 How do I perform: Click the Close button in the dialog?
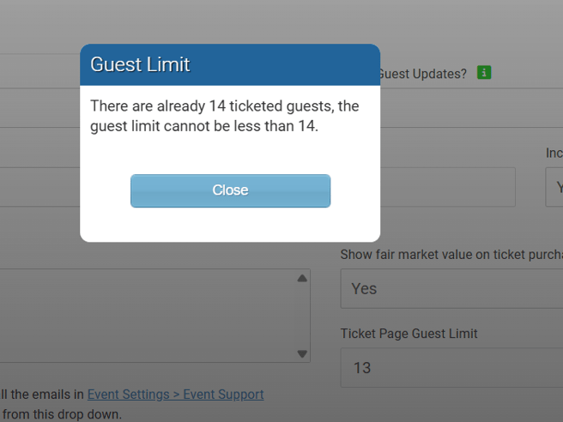230,190
